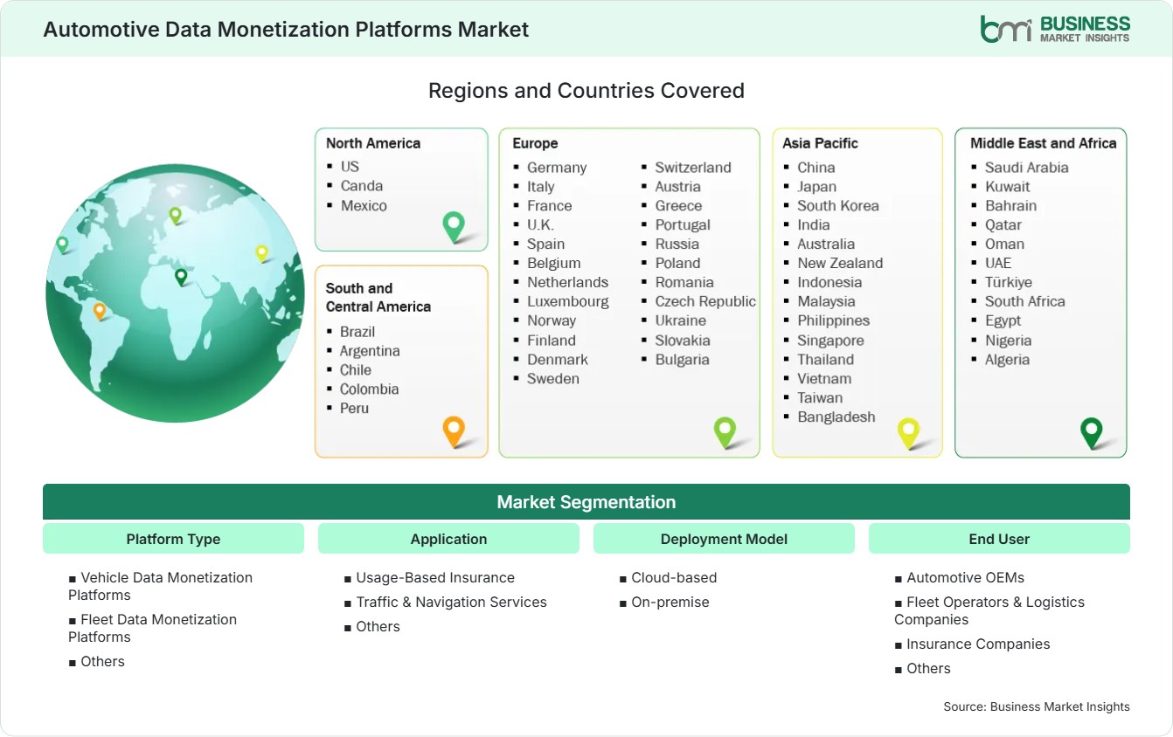Click 'Mexico' in the North America list
Viewport: 1173px width, 737px height.
coord(364,205)
